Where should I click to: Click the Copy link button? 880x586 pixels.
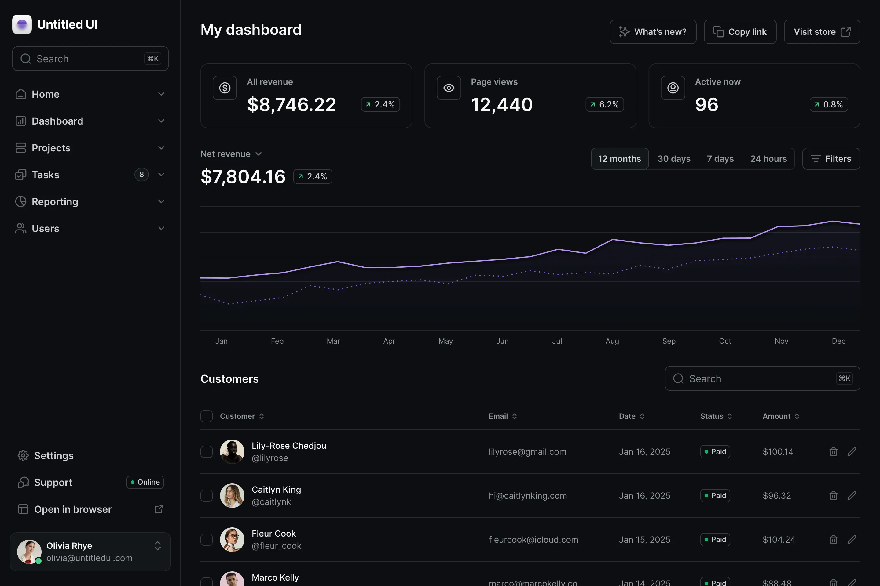[740, 32]
